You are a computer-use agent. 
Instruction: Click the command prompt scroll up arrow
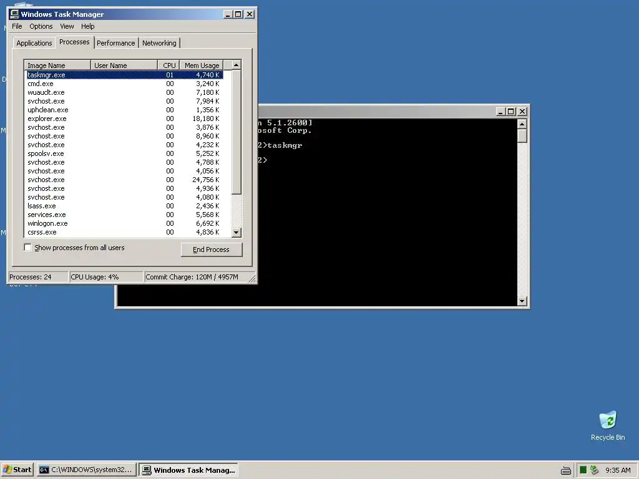[522, 123]
